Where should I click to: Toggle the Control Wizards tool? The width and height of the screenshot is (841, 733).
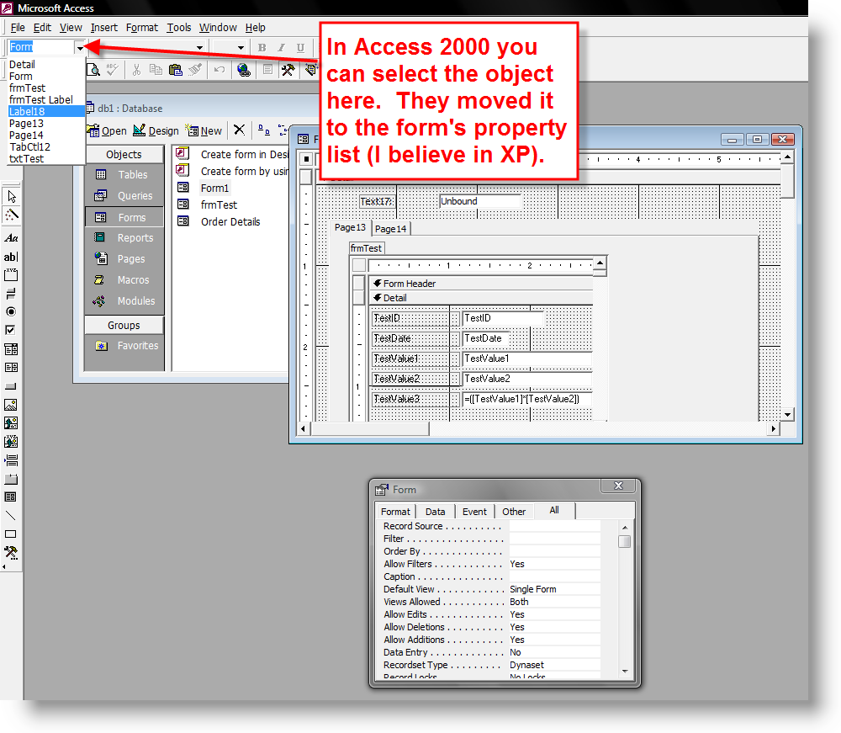(x=11, y=215)
